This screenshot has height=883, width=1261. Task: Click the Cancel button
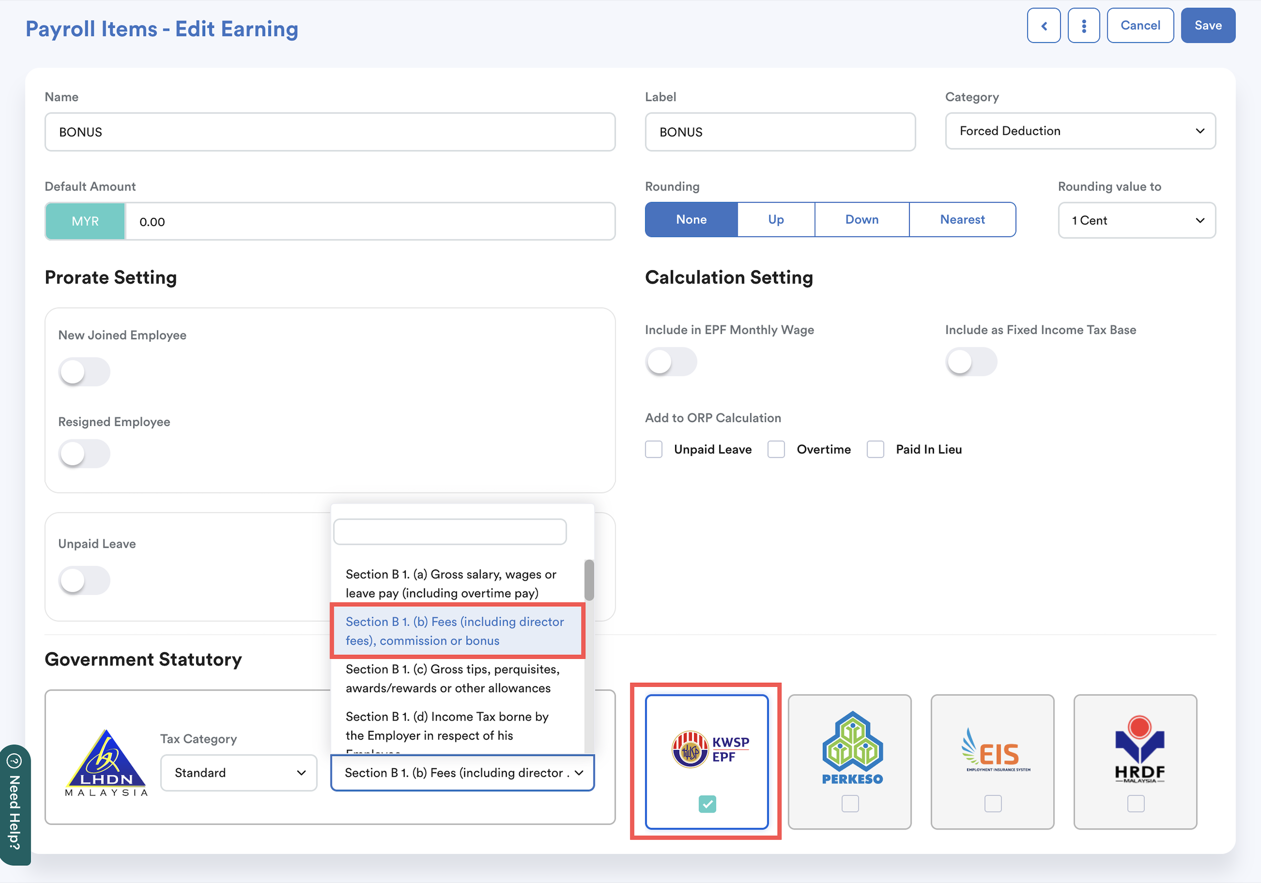tap(1140, 26)
